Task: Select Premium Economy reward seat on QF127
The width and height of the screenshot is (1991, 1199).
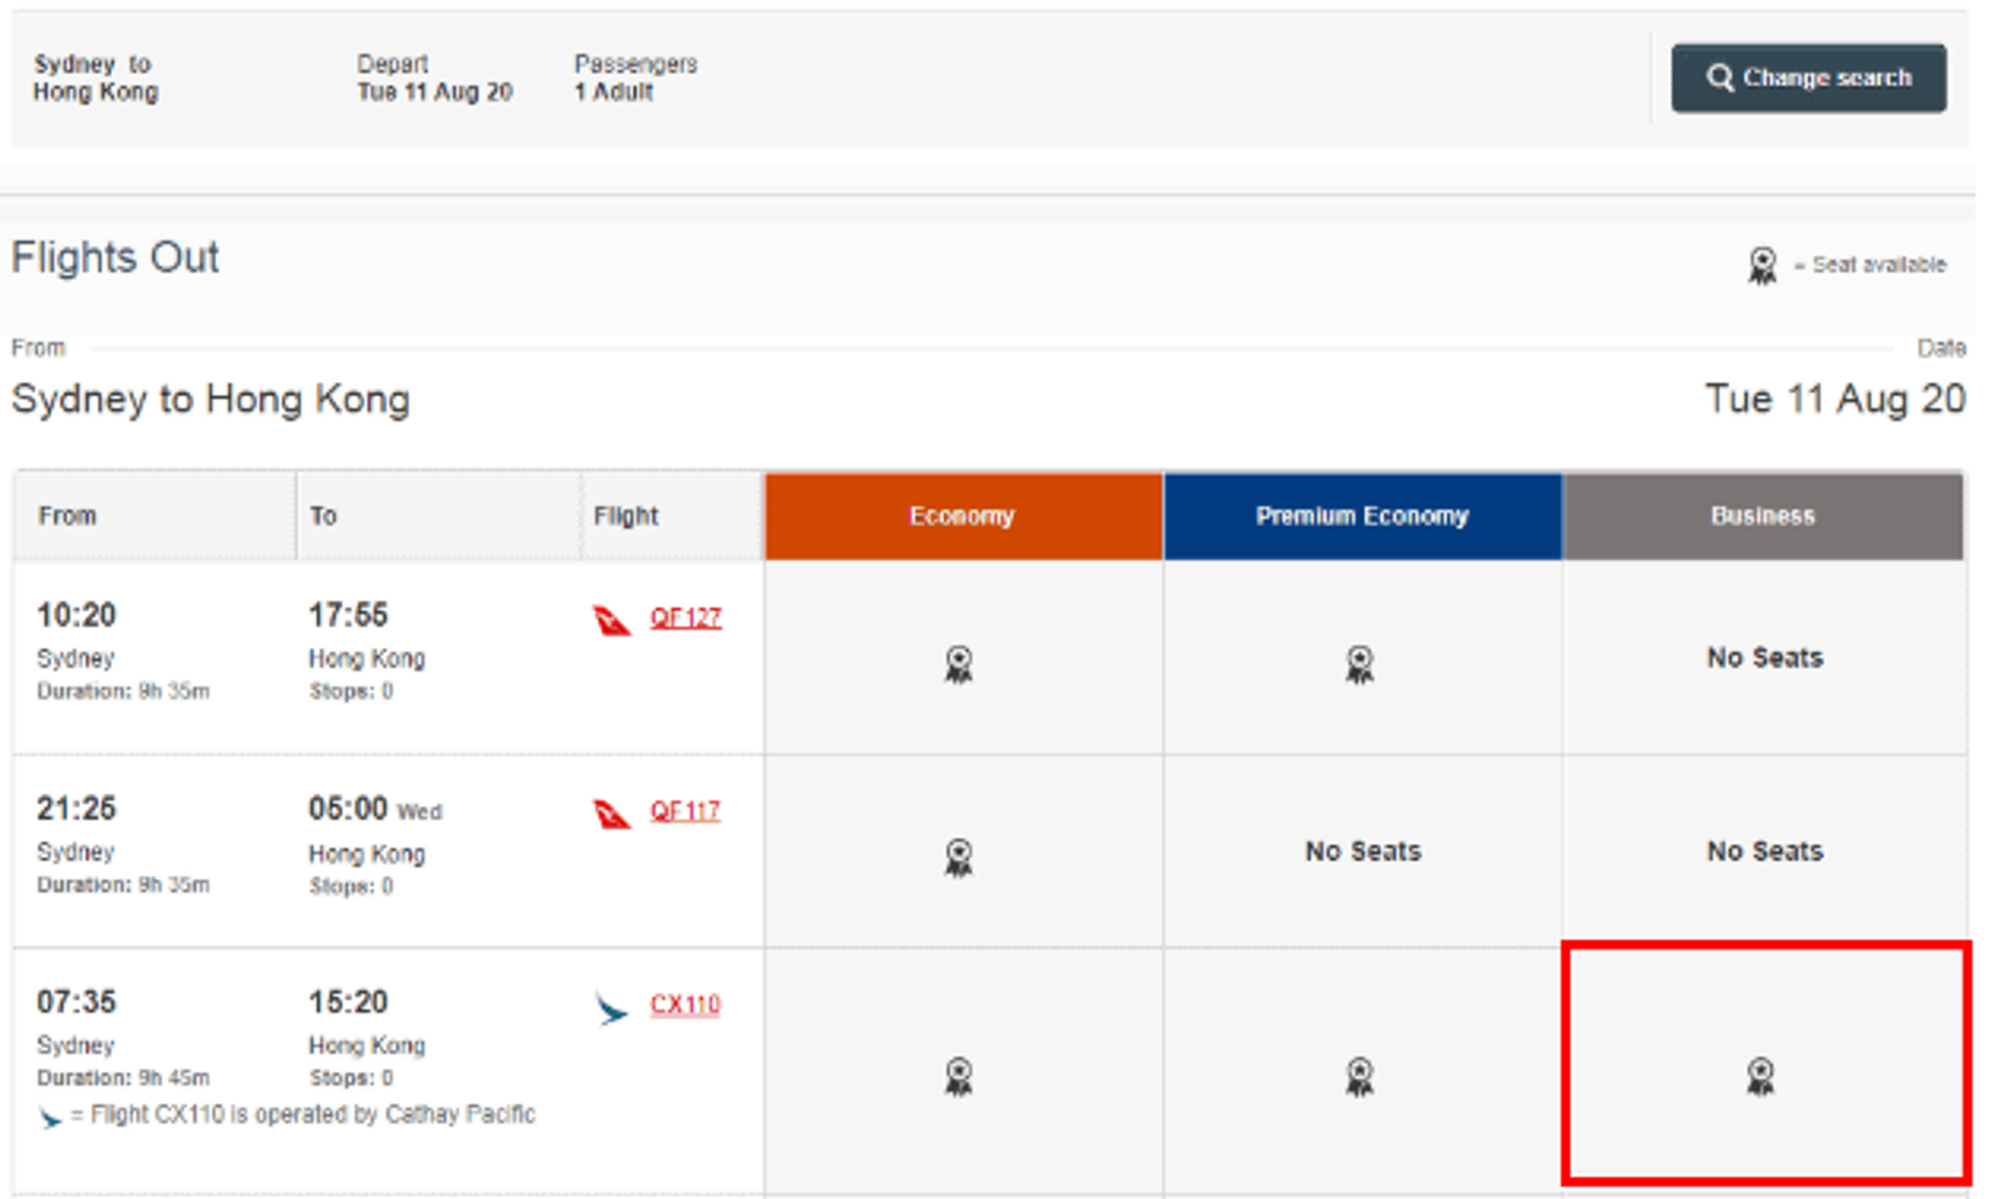Action: [1360, 664]
